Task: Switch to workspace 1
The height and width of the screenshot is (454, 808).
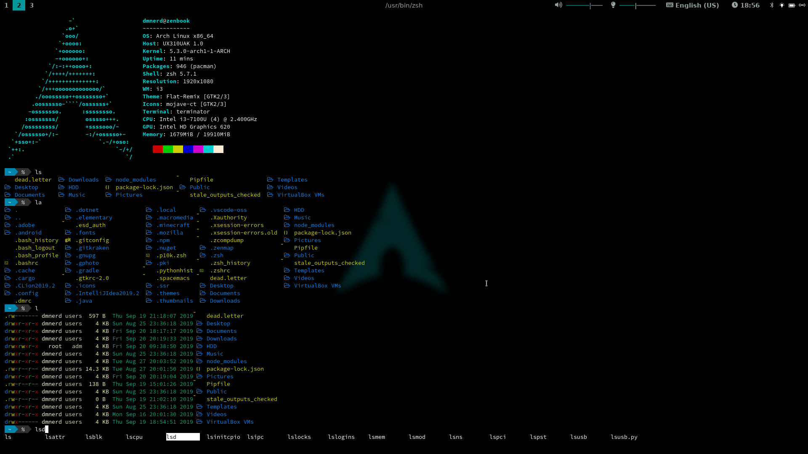Action: tap(6, 5)
